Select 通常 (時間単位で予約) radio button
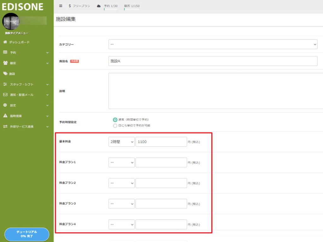 115,120
